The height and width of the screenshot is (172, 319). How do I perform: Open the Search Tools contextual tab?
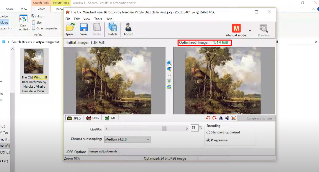pyautogui.click(x=41, y=3)
